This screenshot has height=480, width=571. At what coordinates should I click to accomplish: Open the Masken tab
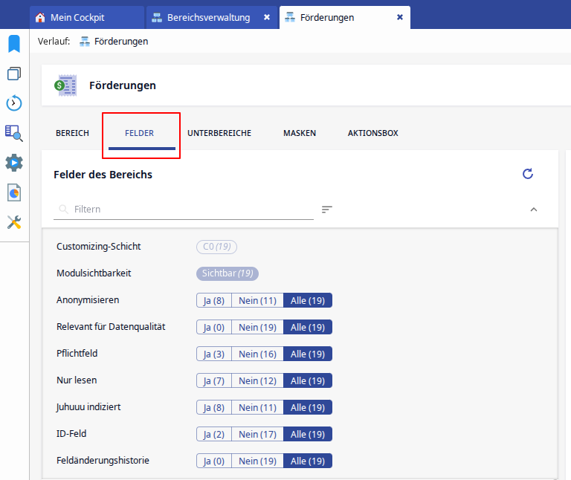tap(300, 134)
